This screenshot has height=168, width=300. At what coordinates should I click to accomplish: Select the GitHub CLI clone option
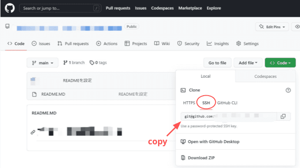coord(227,103)
